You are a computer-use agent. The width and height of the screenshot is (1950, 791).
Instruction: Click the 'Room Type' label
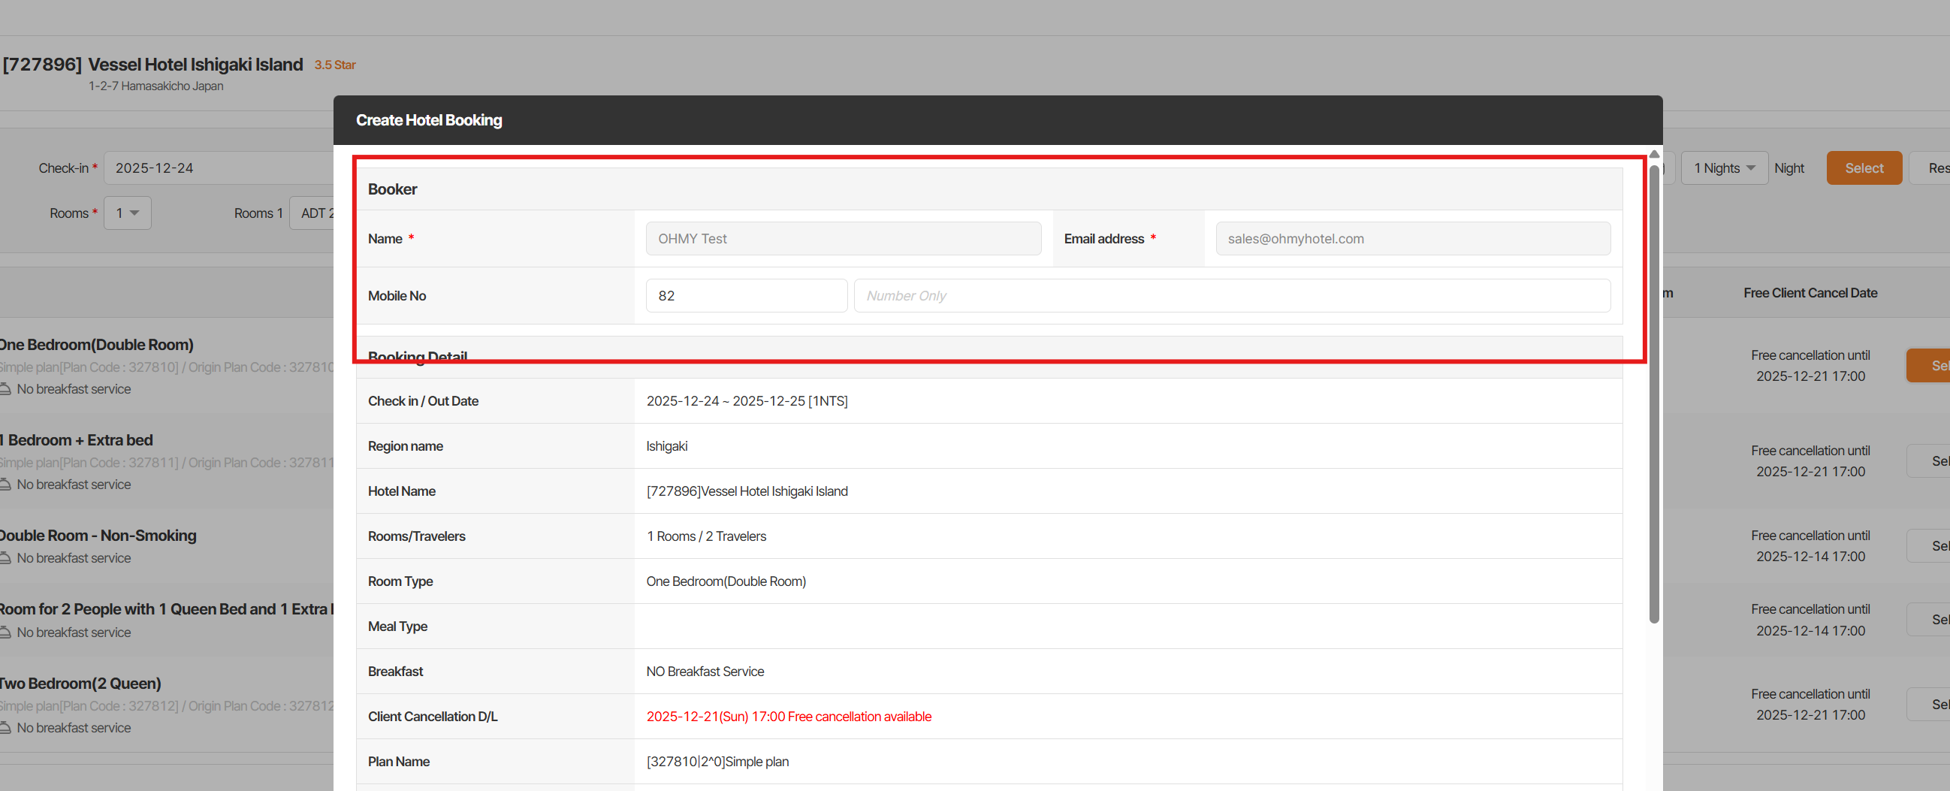400,581
